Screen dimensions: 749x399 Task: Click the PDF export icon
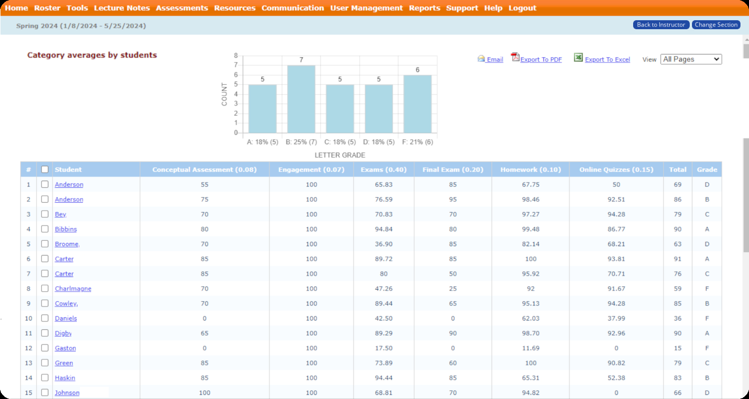tap(515, 57)
